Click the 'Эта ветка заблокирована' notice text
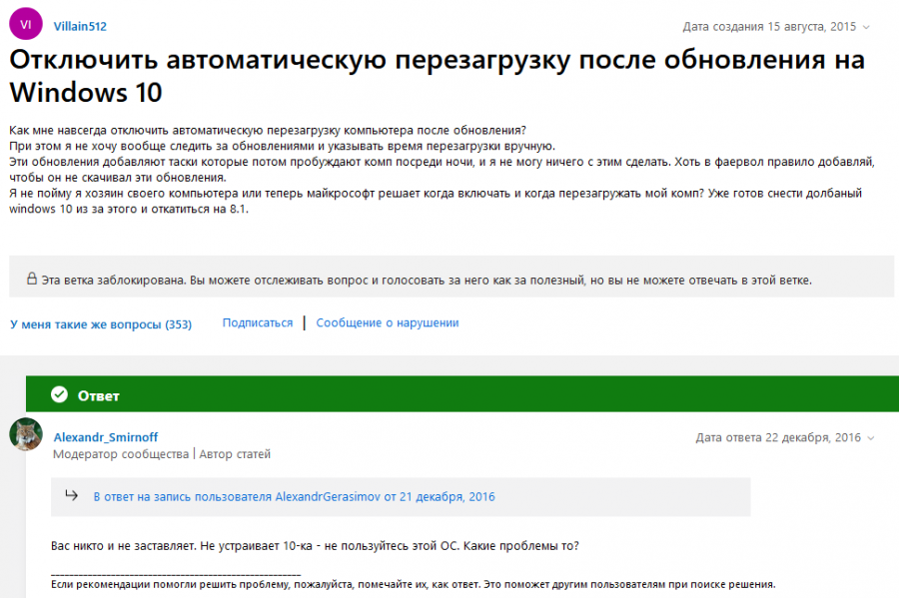 point(427,281)
